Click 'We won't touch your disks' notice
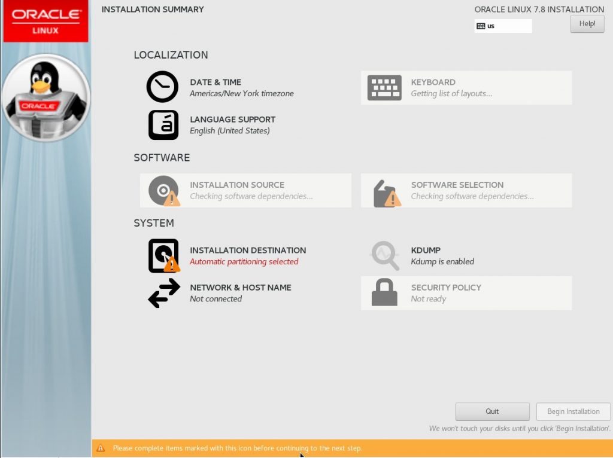Screen dimensions: 613x458 pyautogui.click(x=520, y=429)
